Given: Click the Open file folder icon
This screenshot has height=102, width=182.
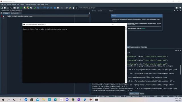Looking at the screenshot, I should [x=5, y=8].
